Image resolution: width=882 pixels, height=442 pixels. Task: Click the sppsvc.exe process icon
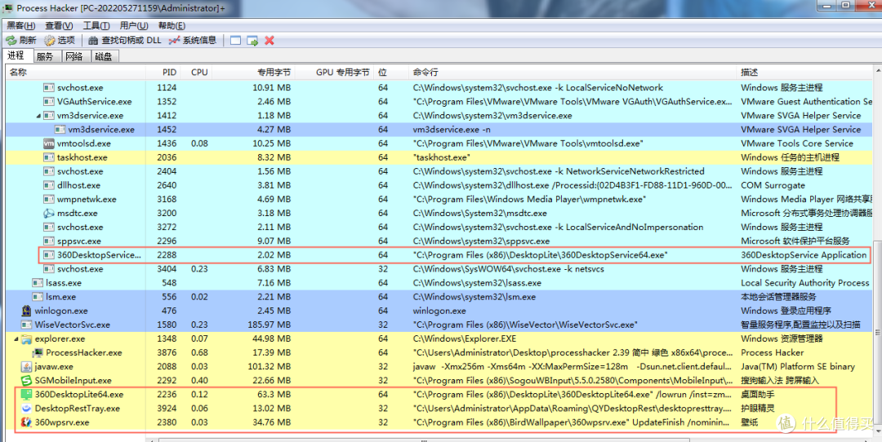49,241
